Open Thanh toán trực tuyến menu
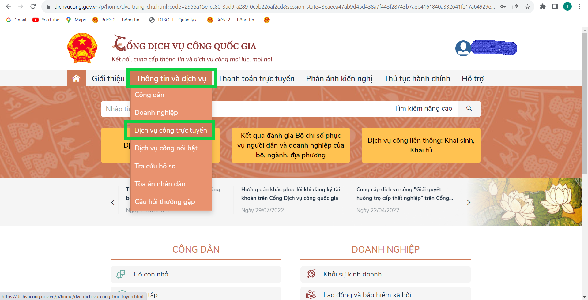588x300 pixels. pyautogui.click(x=256, y=78)
